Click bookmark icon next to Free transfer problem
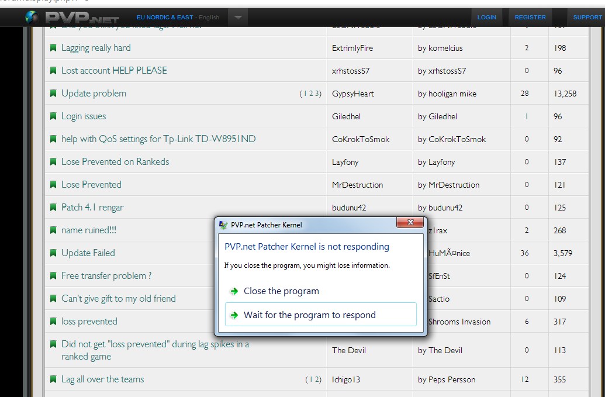Screen dimensions: 605x397 click(x=53, y=275)
